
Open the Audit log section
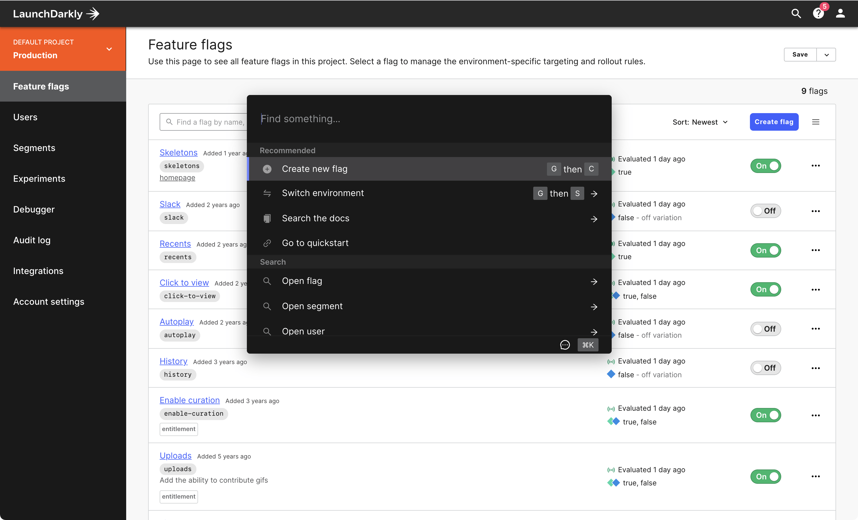click(x=31, y=240)
